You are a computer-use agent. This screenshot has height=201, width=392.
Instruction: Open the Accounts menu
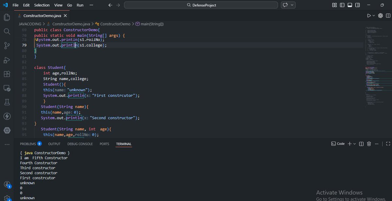7,185
